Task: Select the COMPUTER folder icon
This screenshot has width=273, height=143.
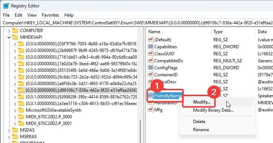Action: (x=15, y=31)
